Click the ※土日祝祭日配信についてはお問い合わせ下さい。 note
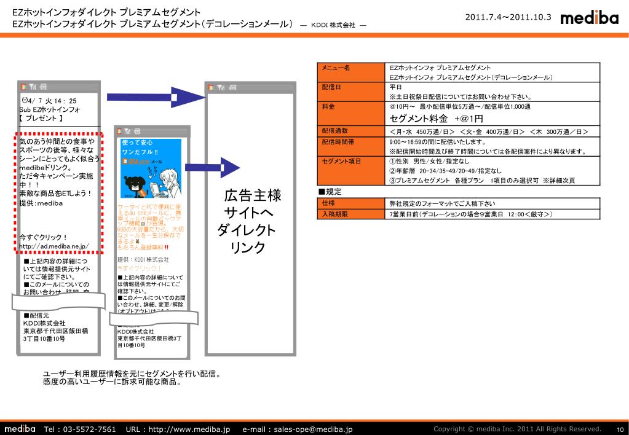Viewport: 629px width, 435px height. point(461,96)
